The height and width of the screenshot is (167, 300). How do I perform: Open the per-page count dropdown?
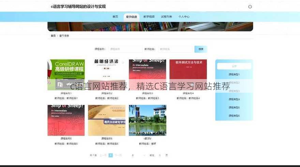[136, 155]
